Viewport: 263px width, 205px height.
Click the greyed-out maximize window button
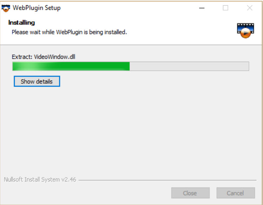[225, 8]
